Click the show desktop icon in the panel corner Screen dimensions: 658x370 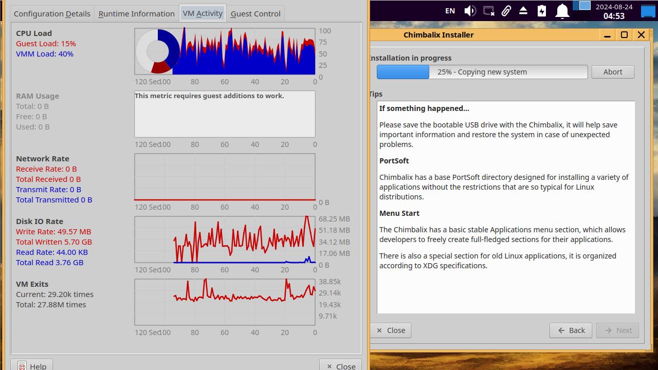[648, 11]
